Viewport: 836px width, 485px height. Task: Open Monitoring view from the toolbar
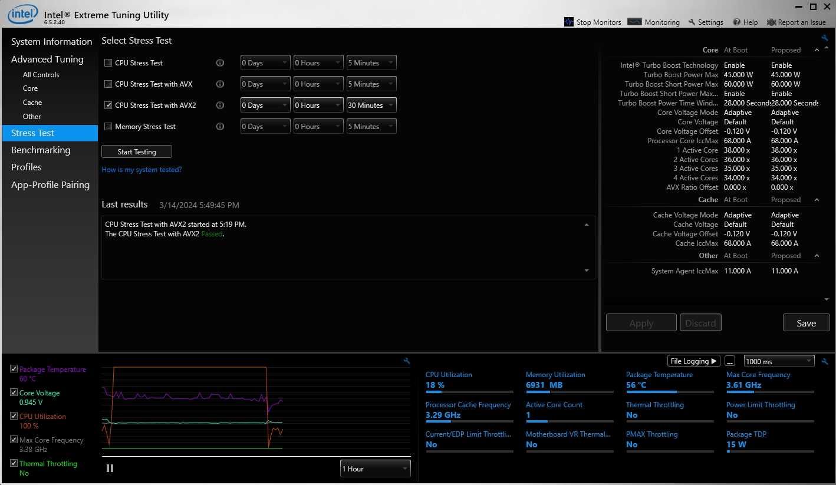(653, 22)
